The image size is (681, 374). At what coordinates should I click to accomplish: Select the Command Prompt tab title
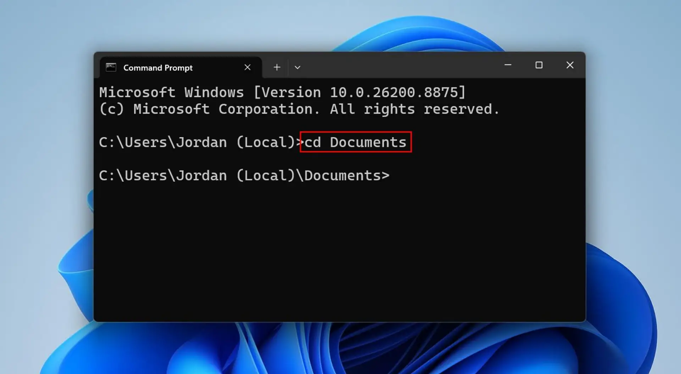[x=158, y=68]
